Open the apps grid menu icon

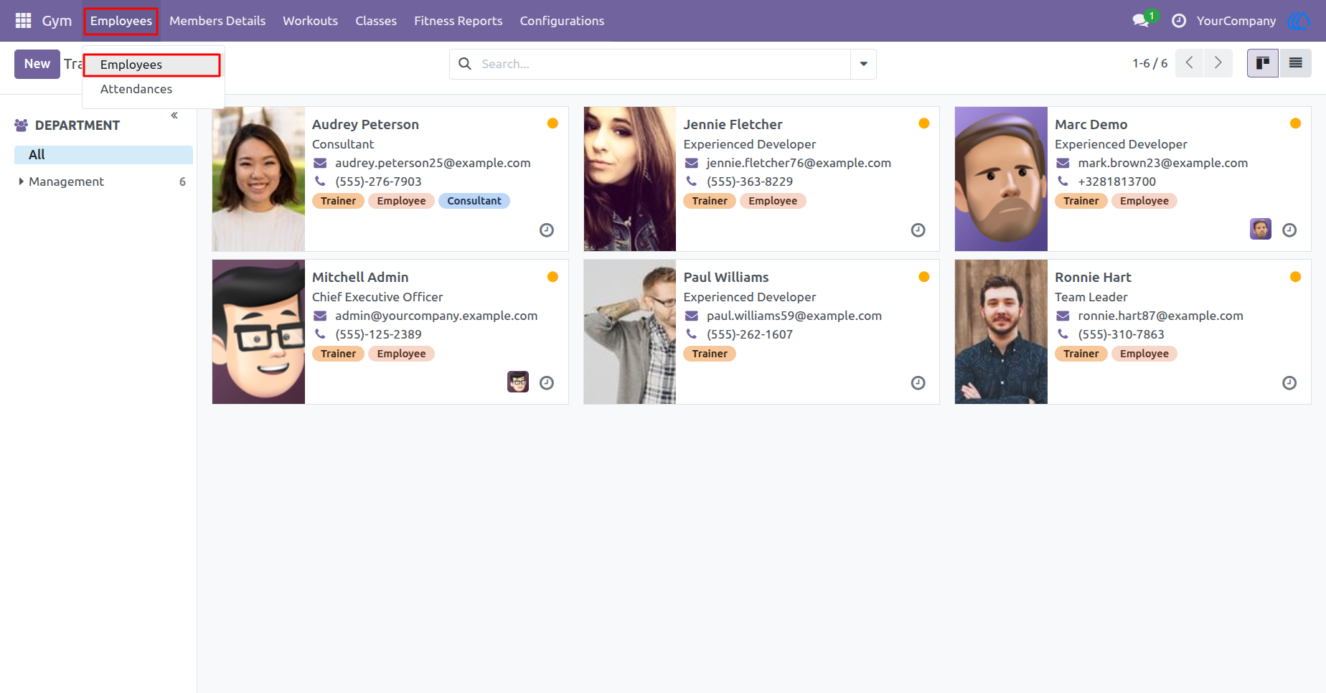coord(23,21)
